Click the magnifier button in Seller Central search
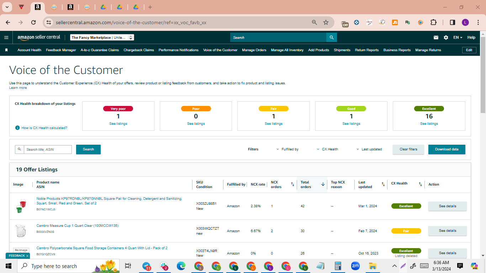This screenshot has width=486, height=273. (x=332, y=37)
